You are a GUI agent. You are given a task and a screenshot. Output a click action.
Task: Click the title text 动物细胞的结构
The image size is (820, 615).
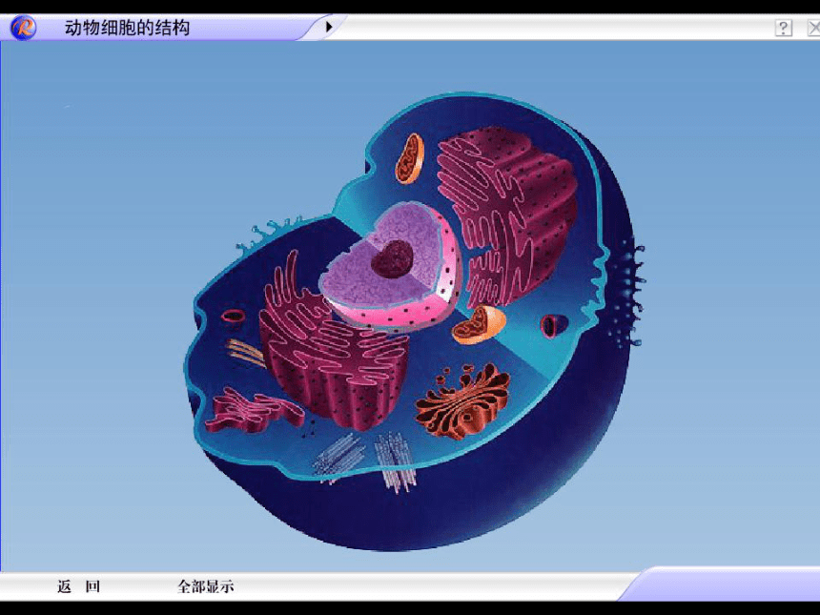point(127,28)
